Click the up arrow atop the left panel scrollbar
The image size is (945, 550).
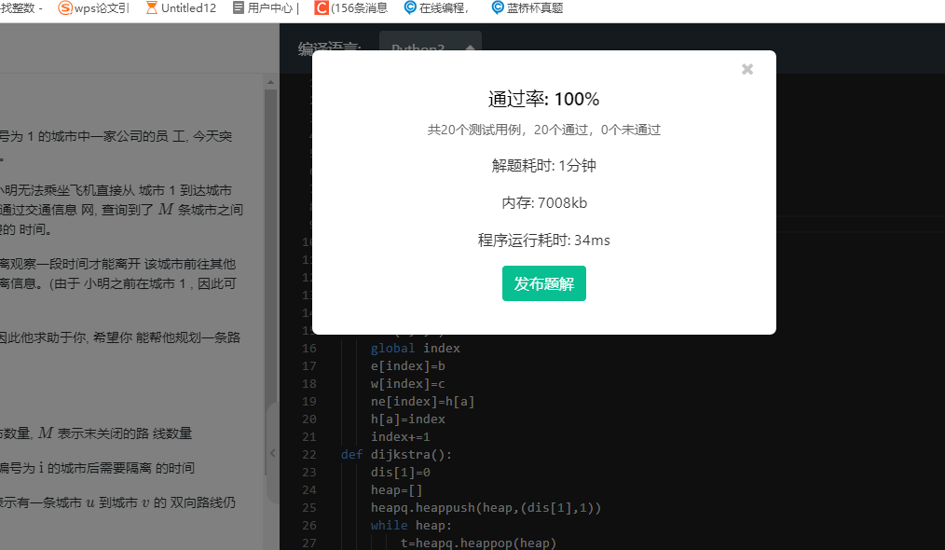[x=271, y=83]
